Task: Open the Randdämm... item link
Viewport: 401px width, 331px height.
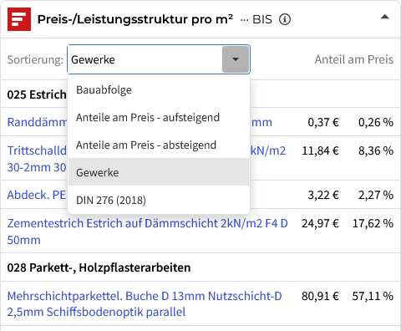Action: pyautogui.click(x=37, y=122)
